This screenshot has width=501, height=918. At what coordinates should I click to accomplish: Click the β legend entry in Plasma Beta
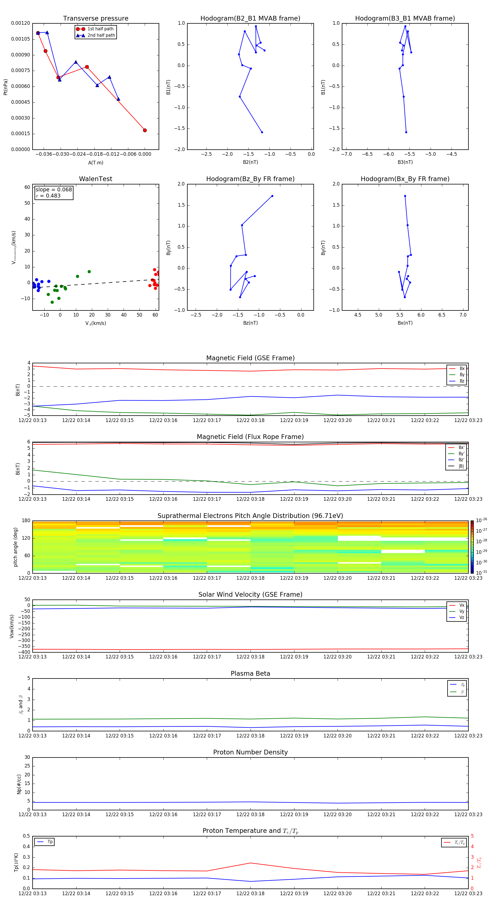[x=457, y=692]
